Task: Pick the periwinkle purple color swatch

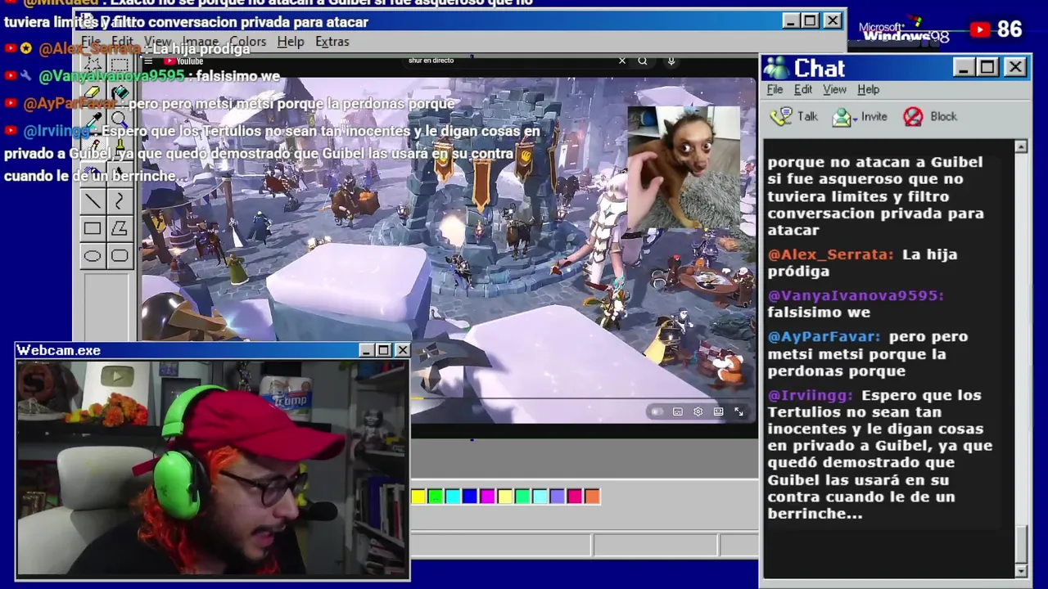Action: 558,496
